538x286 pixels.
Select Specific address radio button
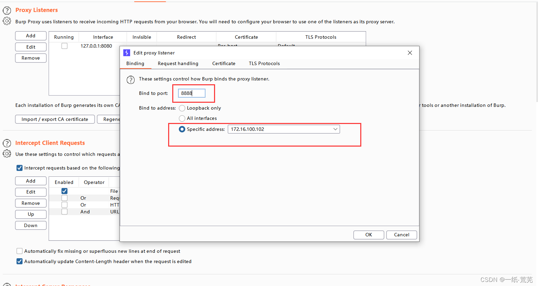pyautogui.click(x=182, y=129)
